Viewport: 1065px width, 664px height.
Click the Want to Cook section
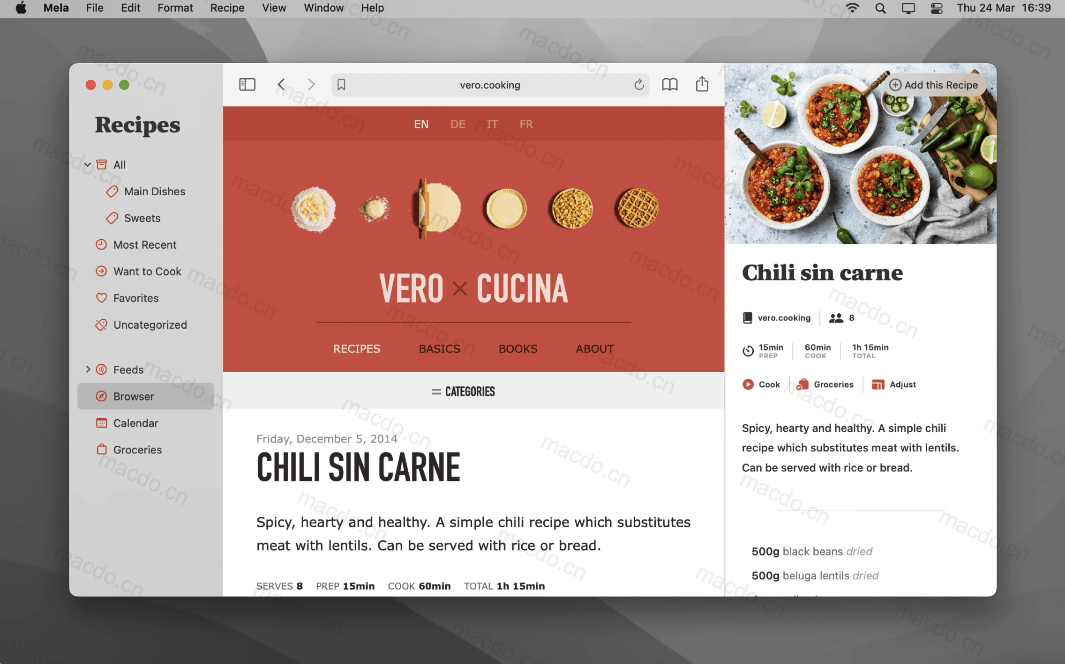click(147, 271)
